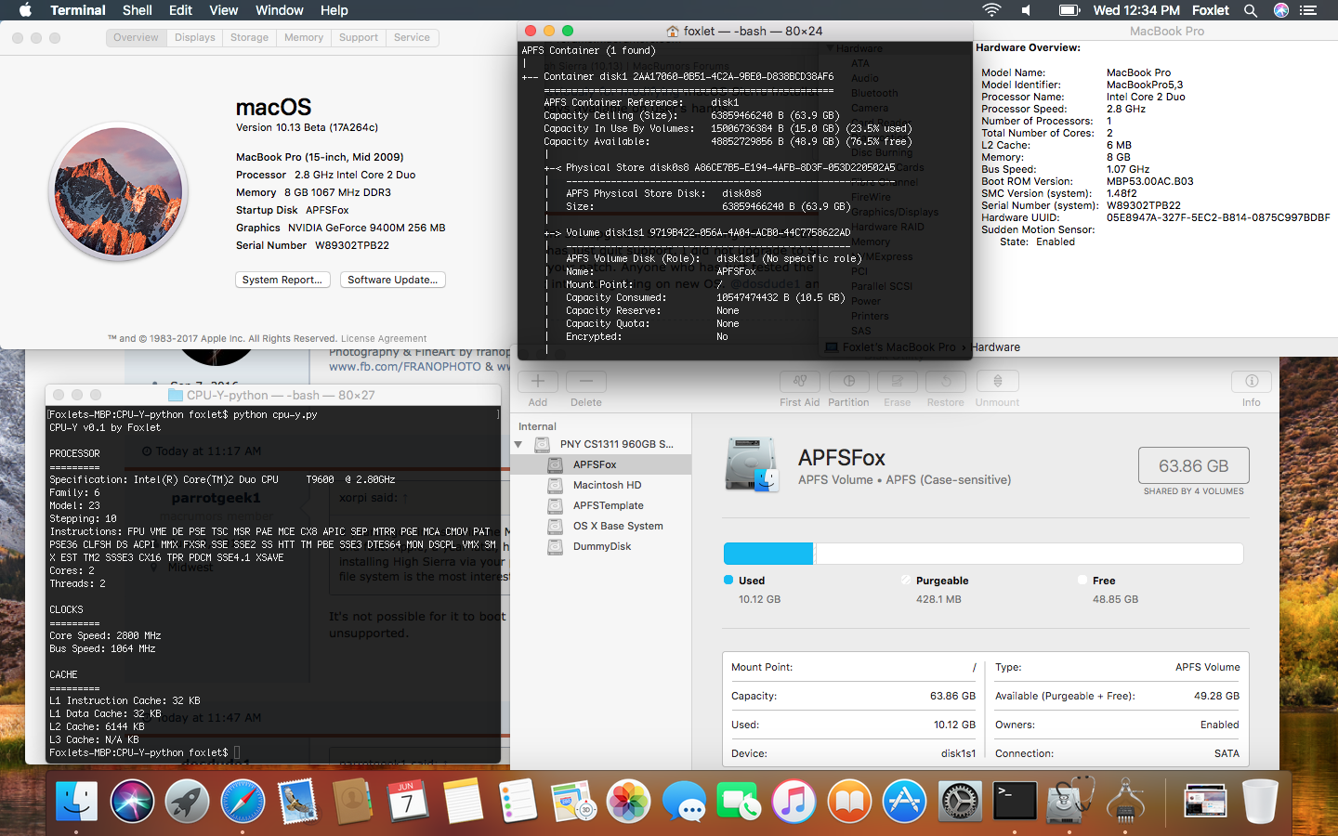Switch to Displays tab in About This Mac
Image resolution: width=1338 pixels, height=836 pixels.
click(194, 38)
